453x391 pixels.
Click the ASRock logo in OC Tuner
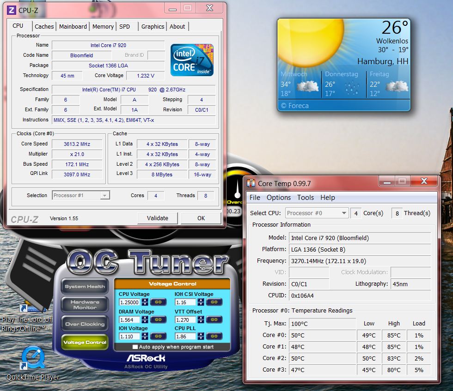(x=146, y=358)
